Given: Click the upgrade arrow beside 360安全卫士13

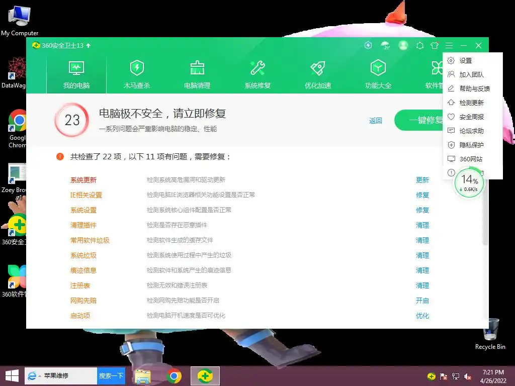Looking at the screenshot, I should pos(89,46).
